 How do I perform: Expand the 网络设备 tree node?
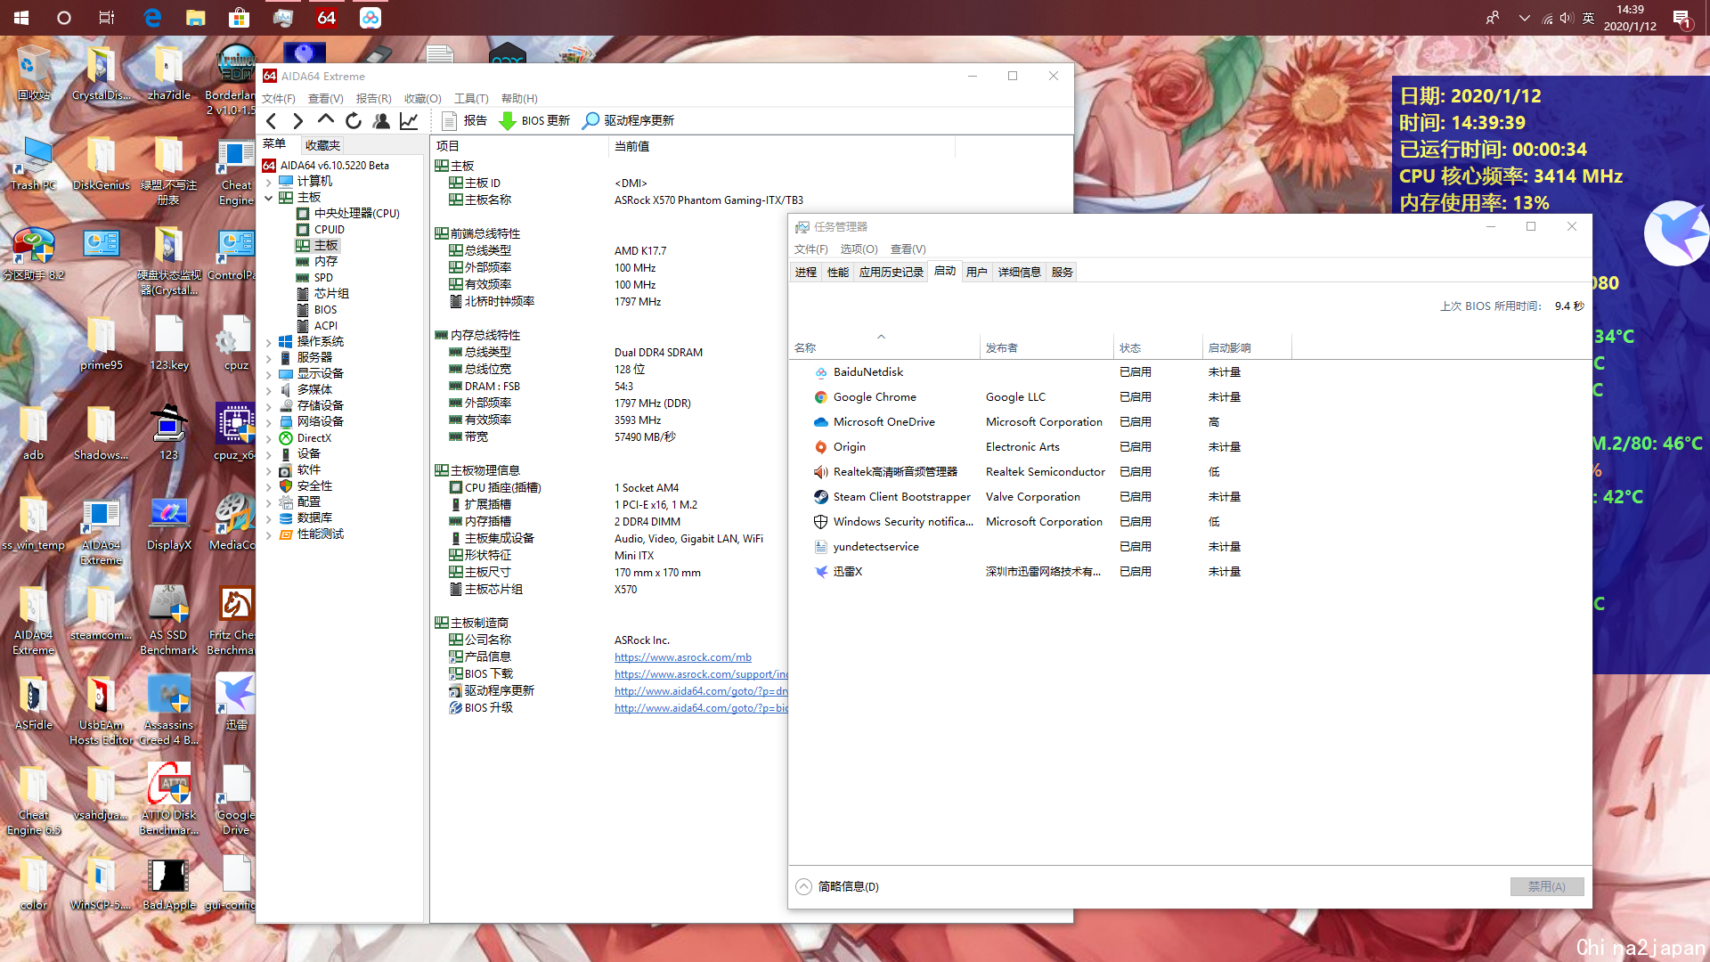[269, 422]
